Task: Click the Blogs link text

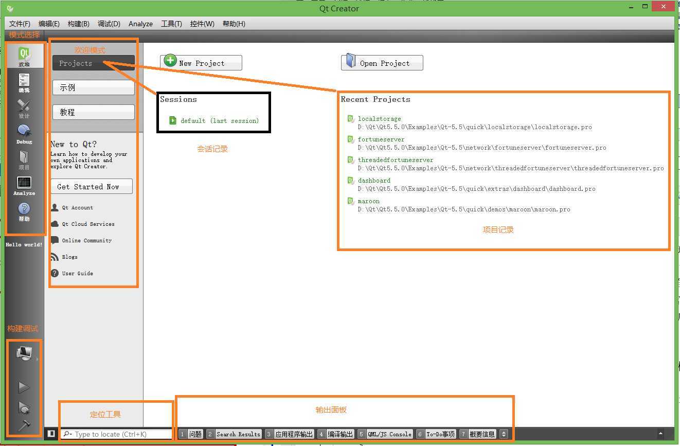Action: click(70, 257)
